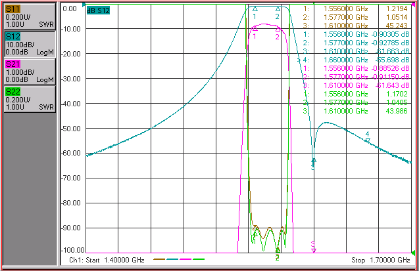Click the teal marker 4 readout 1.660000 GHz
Viewport: 419px width, 271px height.
(x=346, y=60)
